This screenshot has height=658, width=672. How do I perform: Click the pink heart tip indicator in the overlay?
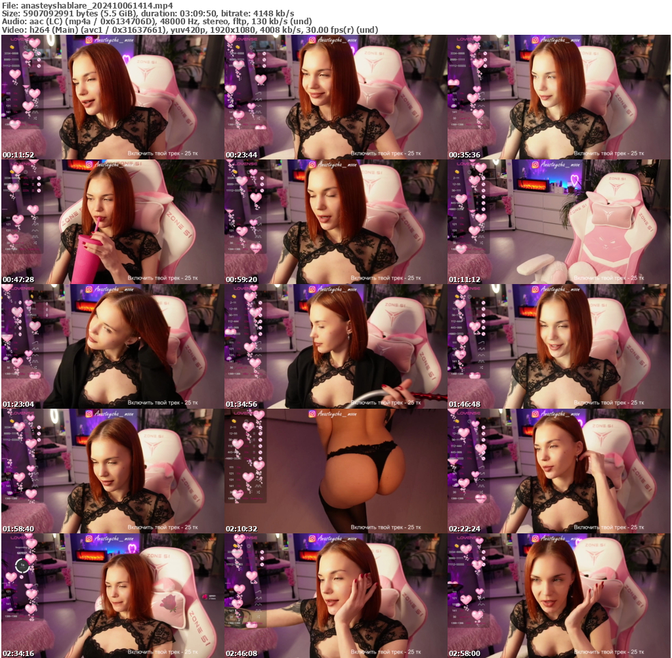15,75
